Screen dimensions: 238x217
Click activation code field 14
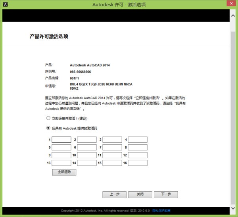(87, 163)
